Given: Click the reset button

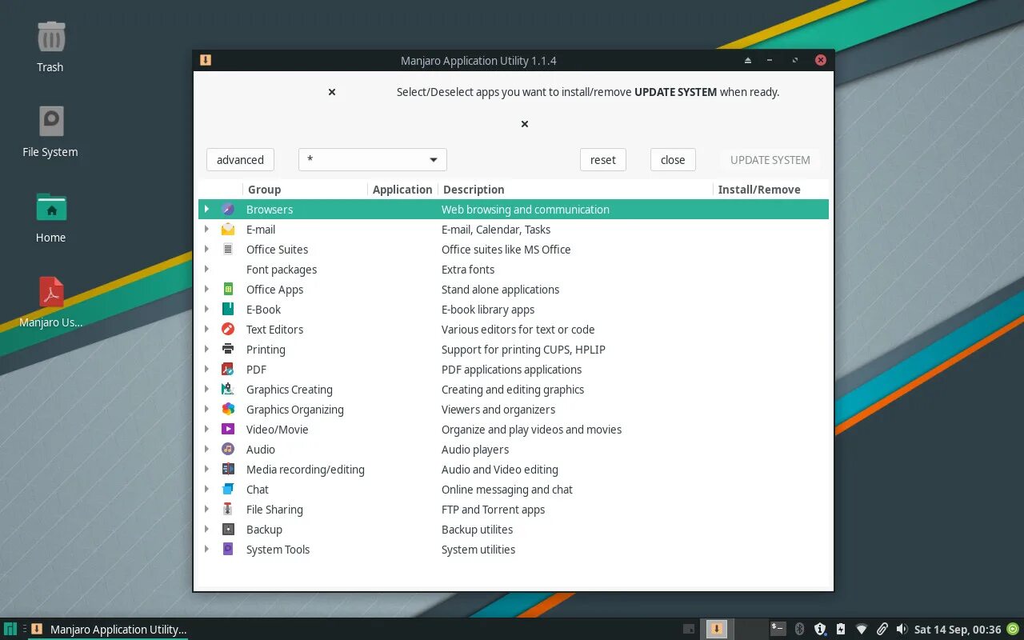Looking at the screenshot, I should click(603, 159).
